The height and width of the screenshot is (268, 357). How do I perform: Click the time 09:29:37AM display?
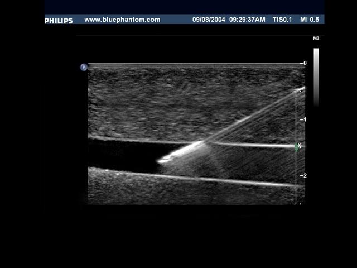(x=247, y=20)
